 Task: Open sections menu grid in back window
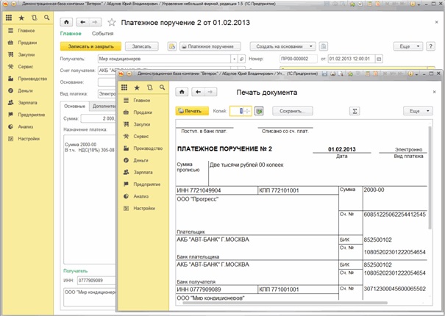pos(9,18)
